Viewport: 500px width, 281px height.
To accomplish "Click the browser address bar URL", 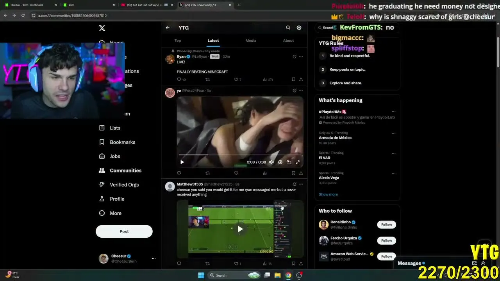I will pyautogui.click(x=72, y=16).
